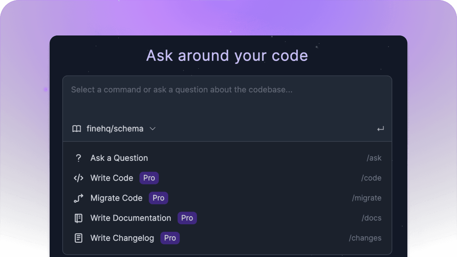This screenshot has height=257, width=457.
Task: Click the /changes shortcut label
Action: pyautogui.click(x=365, y=238)
